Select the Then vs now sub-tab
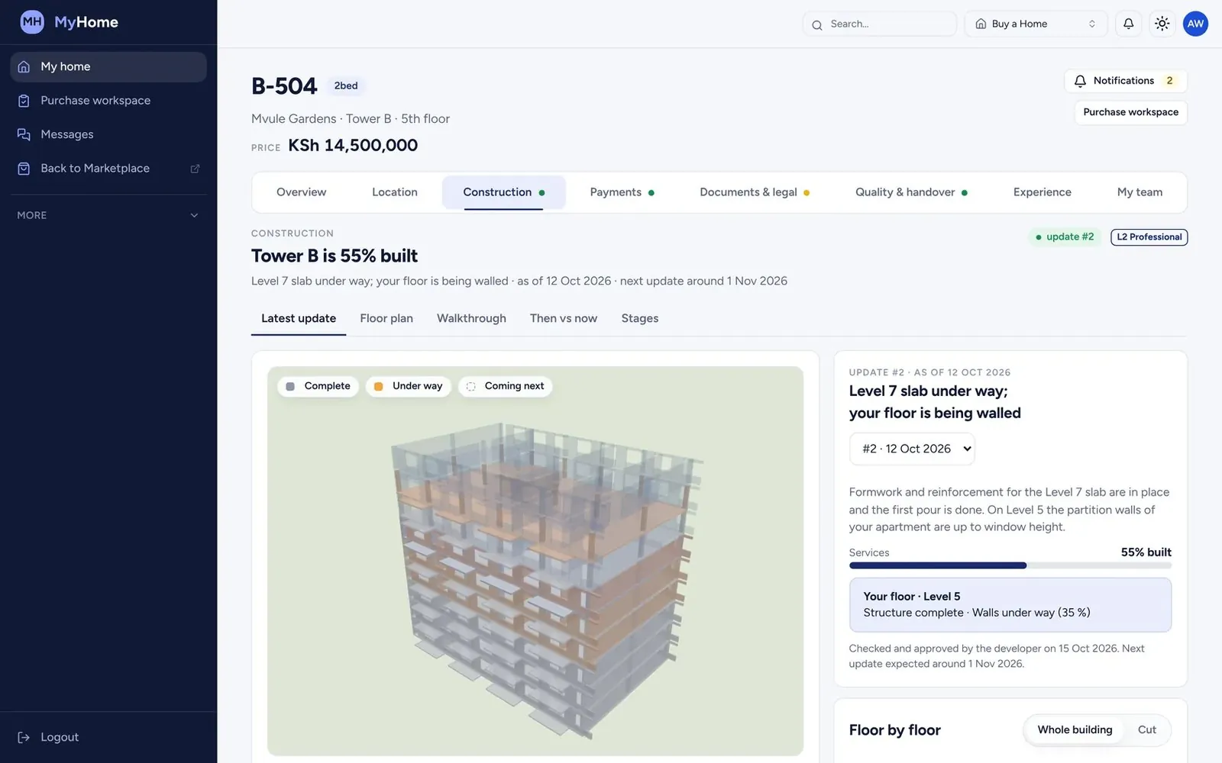The width and height of the screenshot is (1222, 763). (564, 319)
